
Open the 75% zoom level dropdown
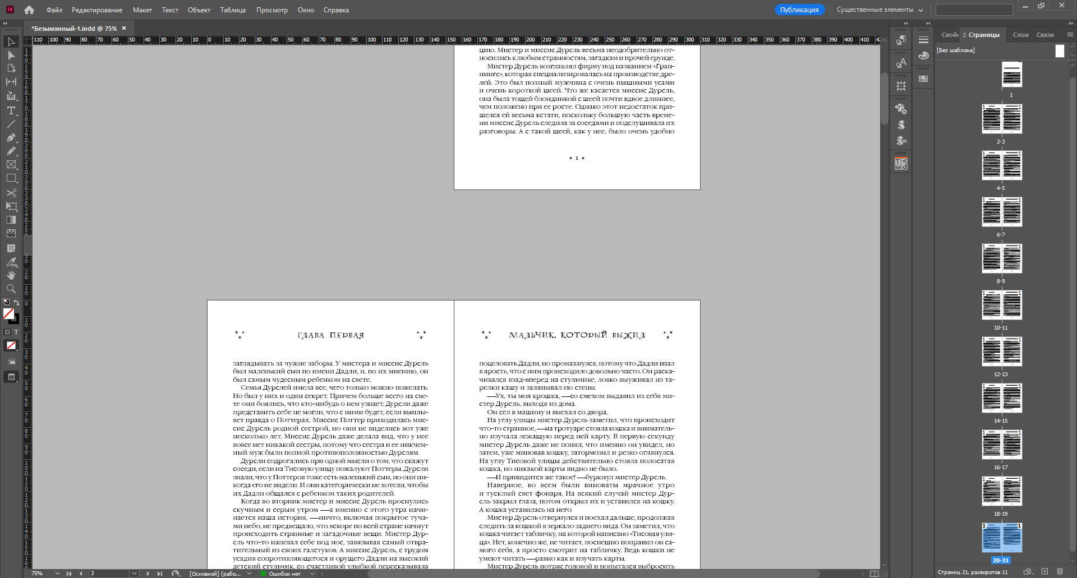pos(57,574)
